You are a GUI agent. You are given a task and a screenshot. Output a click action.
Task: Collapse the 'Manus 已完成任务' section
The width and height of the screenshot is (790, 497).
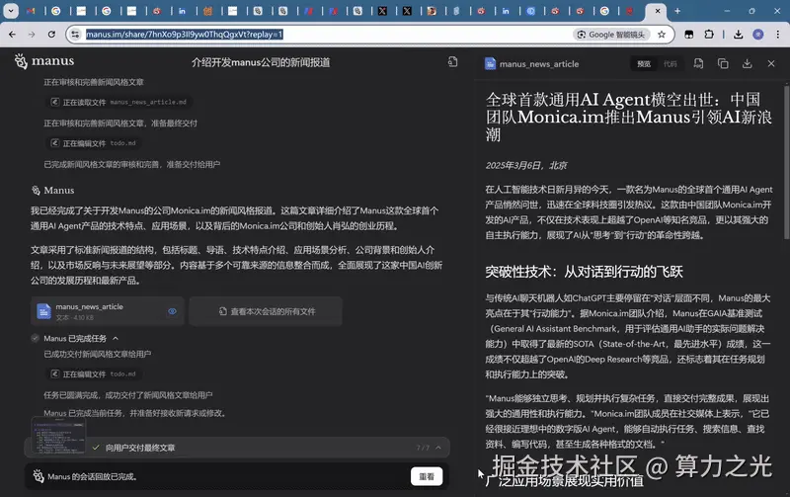tap(116, 338)
